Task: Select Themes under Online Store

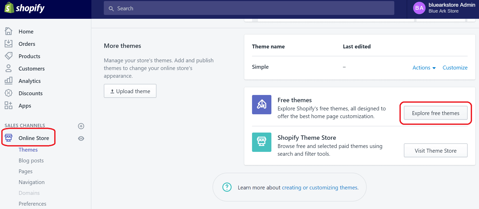Action: coord(28,150)
